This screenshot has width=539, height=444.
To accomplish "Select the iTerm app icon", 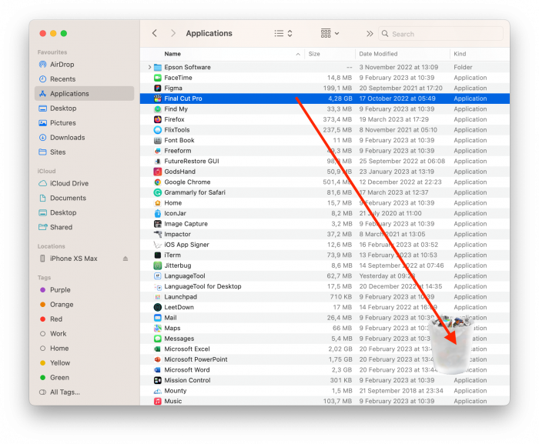I will (157, 255).
